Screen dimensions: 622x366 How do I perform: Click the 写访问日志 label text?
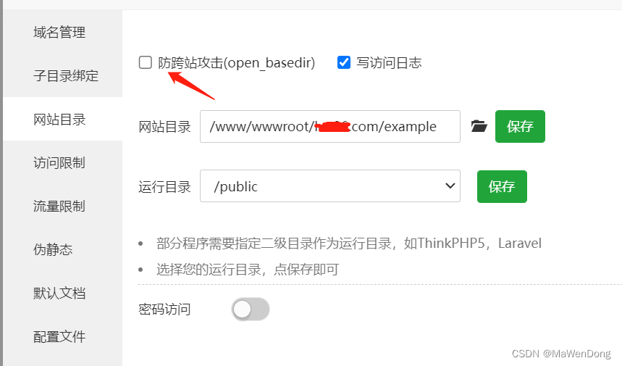coord(389,63)
